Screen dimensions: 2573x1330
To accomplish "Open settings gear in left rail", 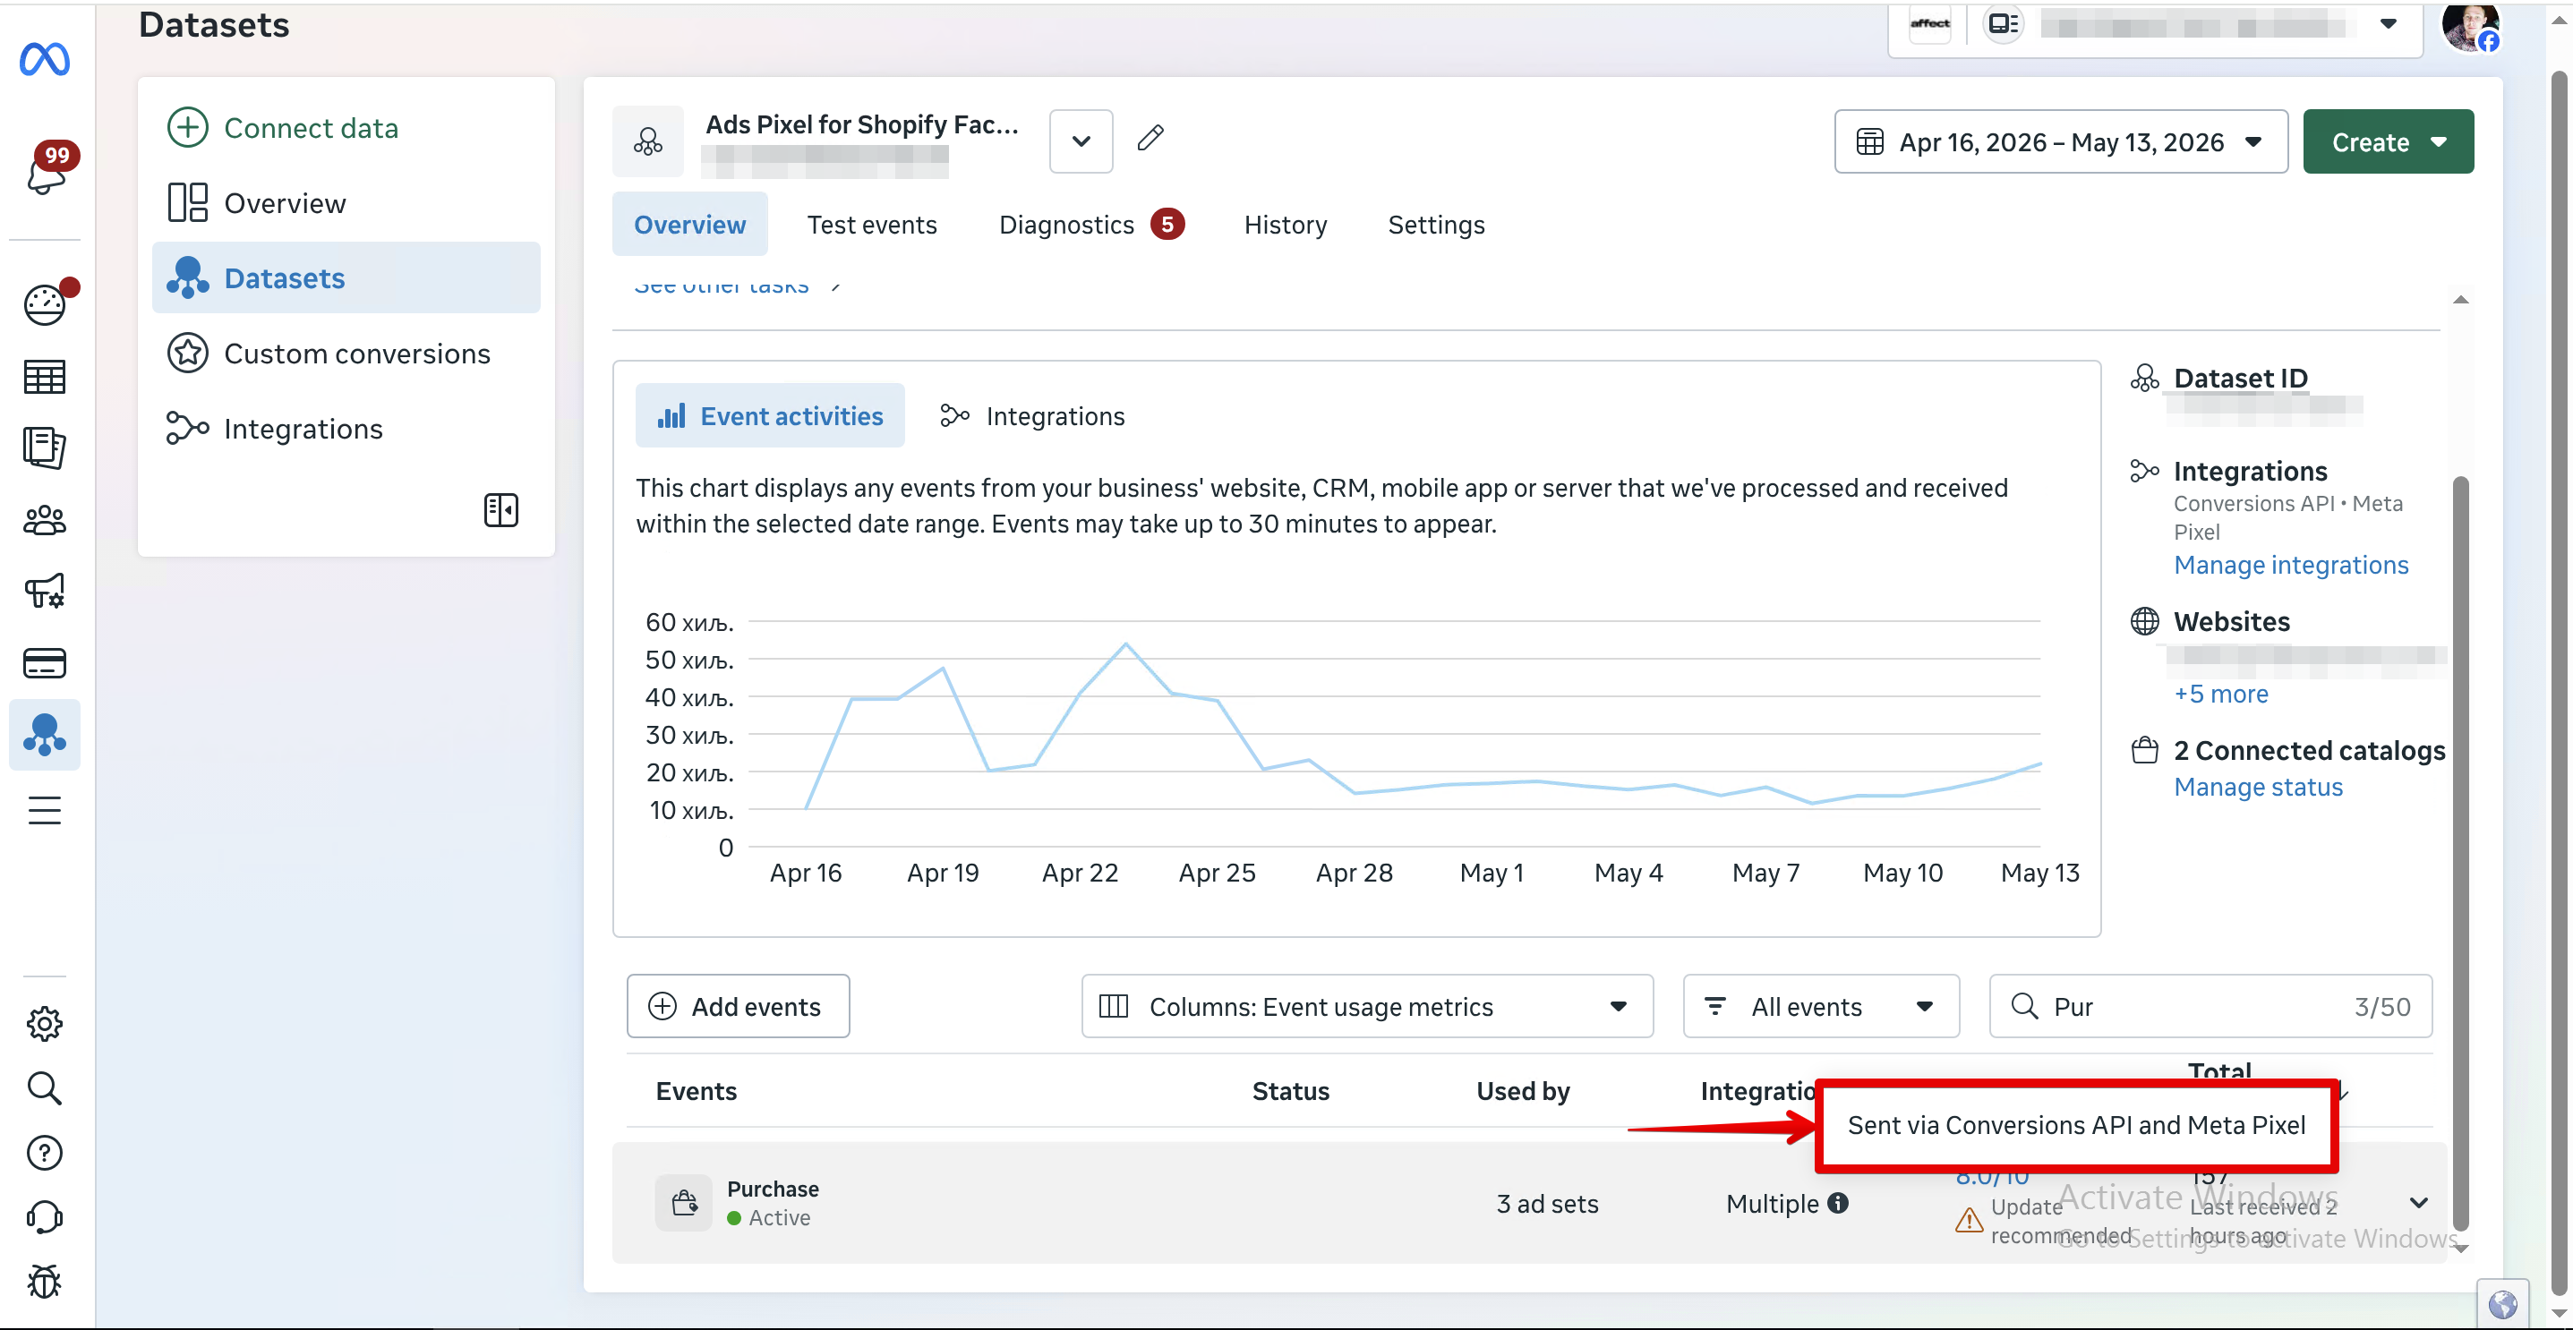I will pos(45,1024).
